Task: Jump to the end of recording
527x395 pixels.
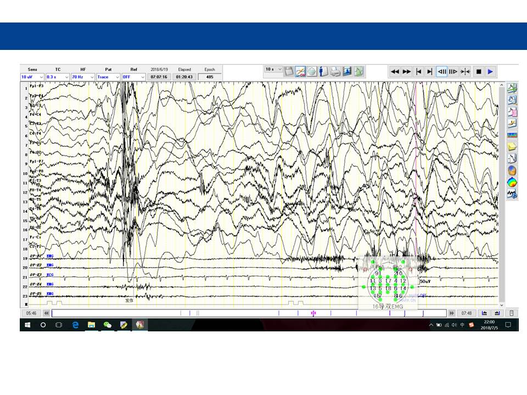Action: [x=429, y=71]
